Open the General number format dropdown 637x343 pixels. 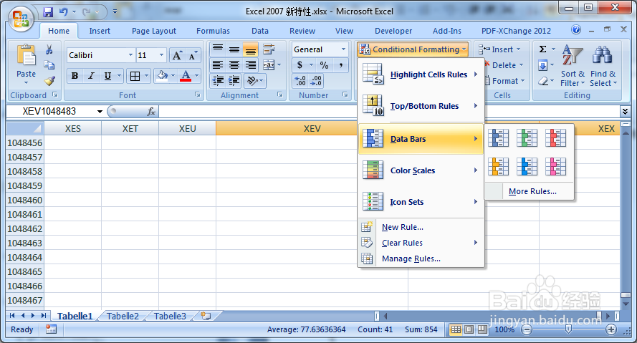pyautogui.click(x=343, y=49)
